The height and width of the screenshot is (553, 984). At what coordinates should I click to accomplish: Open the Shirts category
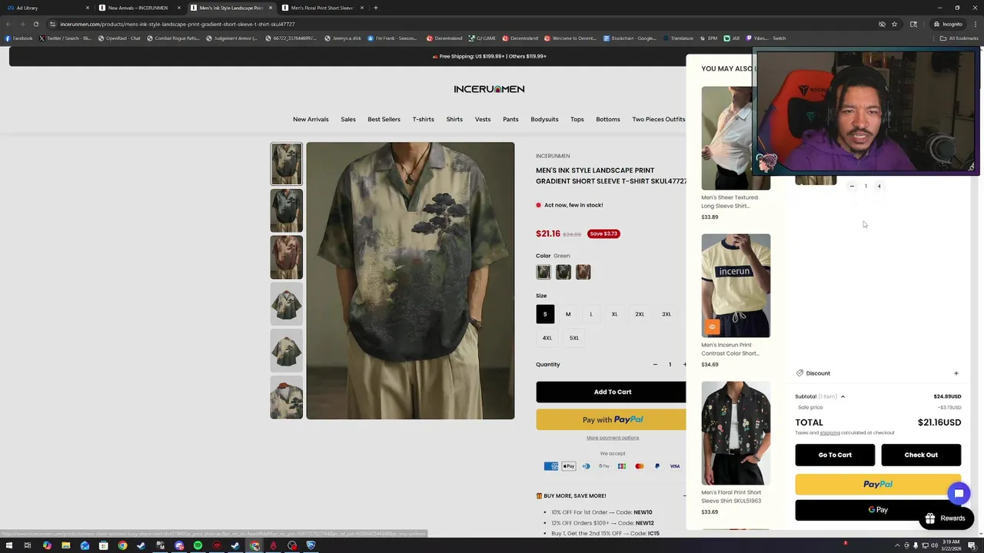point(454,119)
